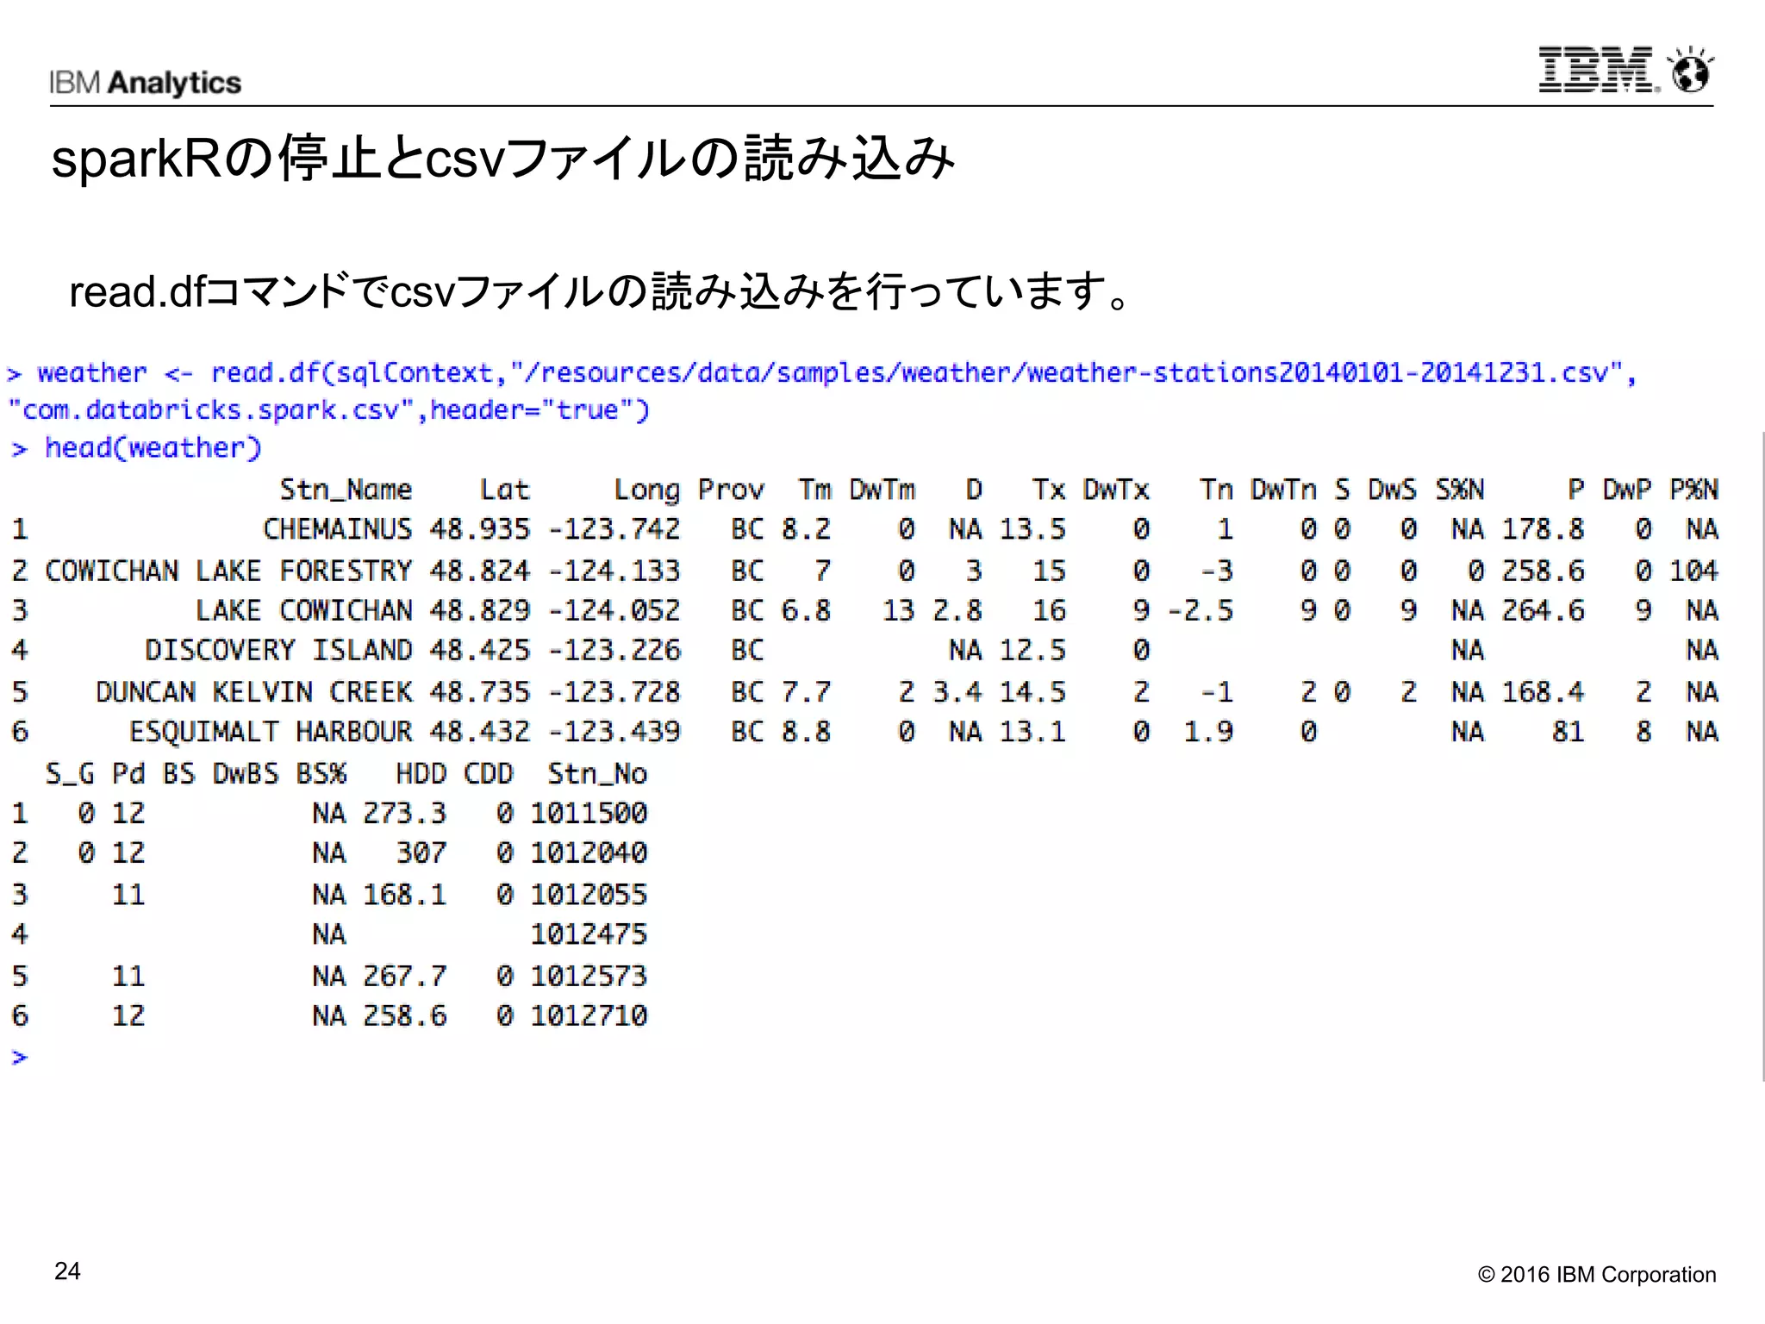Click latitude value '48.935'
This screenshot has width=1765, height=1324.
tap(479, 529)
